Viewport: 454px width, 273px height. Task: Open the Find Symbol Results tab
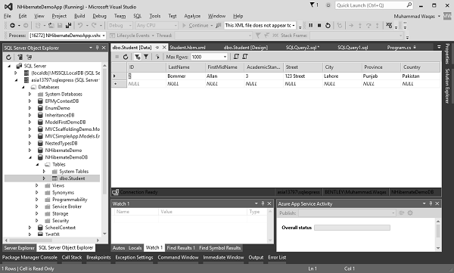point(219,248)
